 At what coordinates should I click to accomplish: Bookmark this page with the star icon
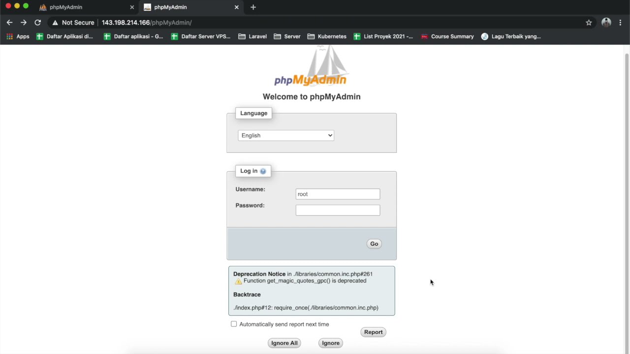(x=589, y=23)
